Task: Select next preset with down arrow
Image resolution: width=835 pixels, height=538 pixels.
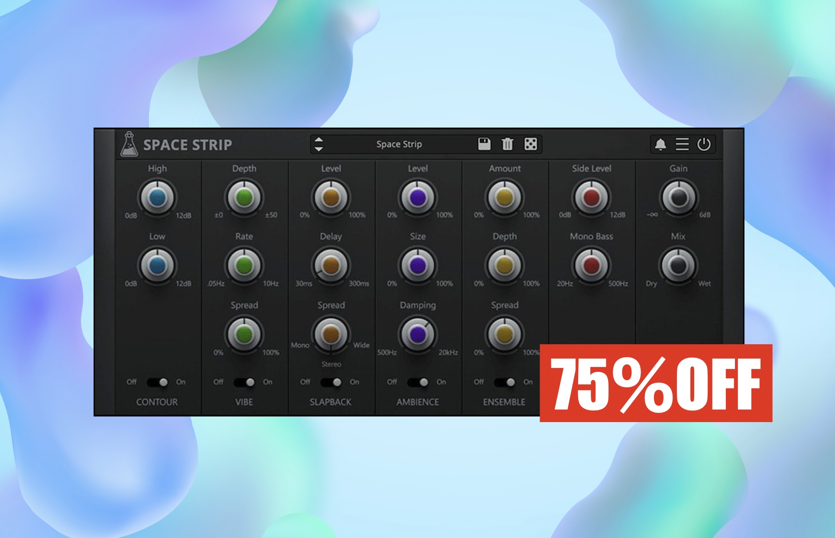Action: pos(319,149)
